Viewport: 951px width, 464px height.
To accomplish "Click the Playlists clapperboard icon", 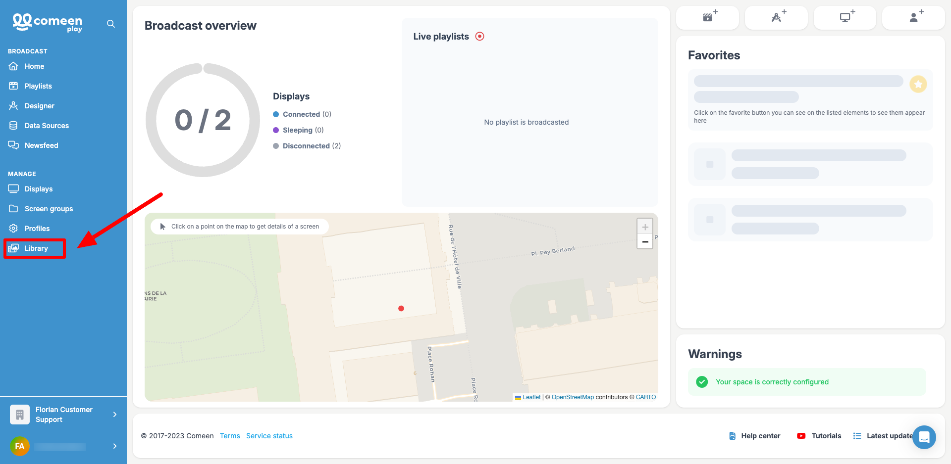I will tap(13, 86).
